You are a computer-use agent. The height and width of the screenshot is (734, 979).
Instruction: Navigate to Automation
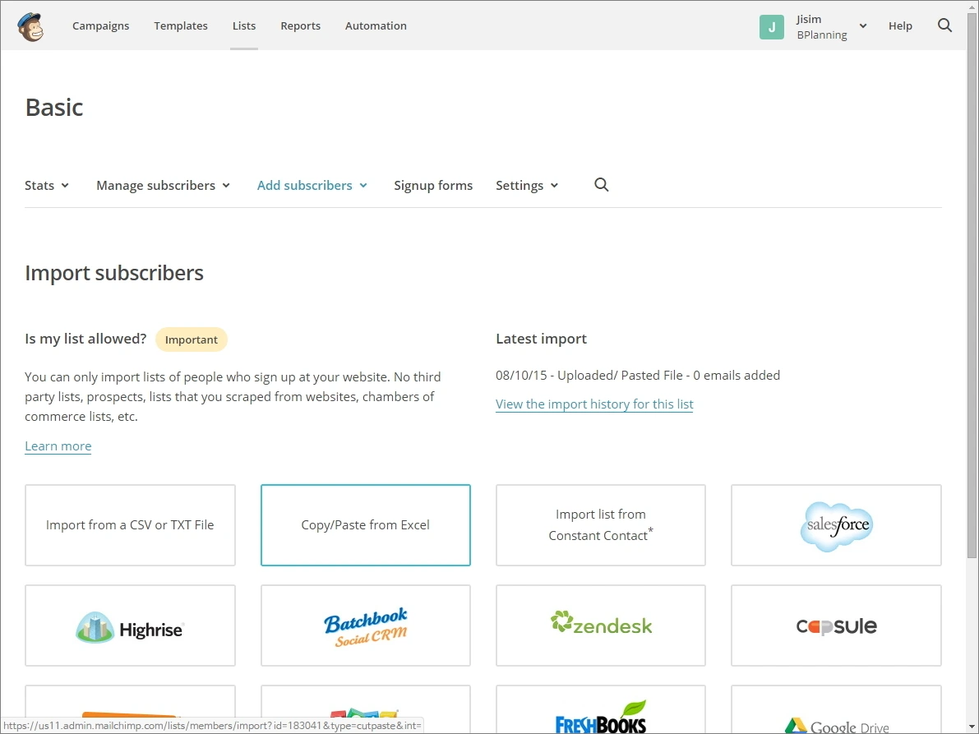(376, 25)
